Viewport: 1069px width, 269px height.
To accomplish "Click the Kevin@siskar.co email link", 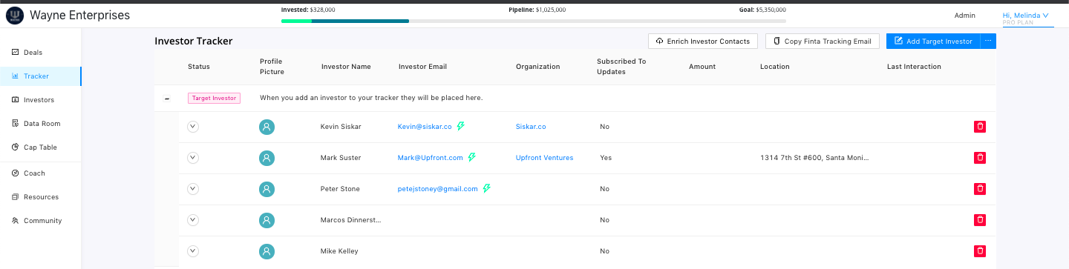I will click(x=425, y=127).
